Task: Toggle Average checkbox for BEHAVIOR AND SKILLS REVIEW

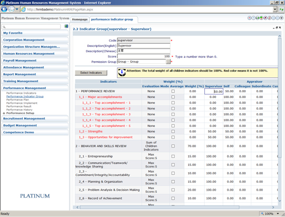Action: [x=173, y=146]
